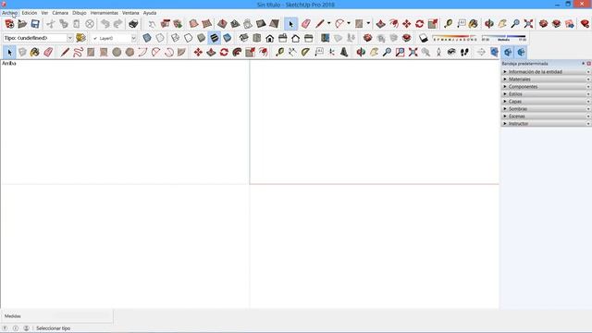Select the Tape Measure tool in top toolbar
This screenshot has width=592, height=333.
448,24
